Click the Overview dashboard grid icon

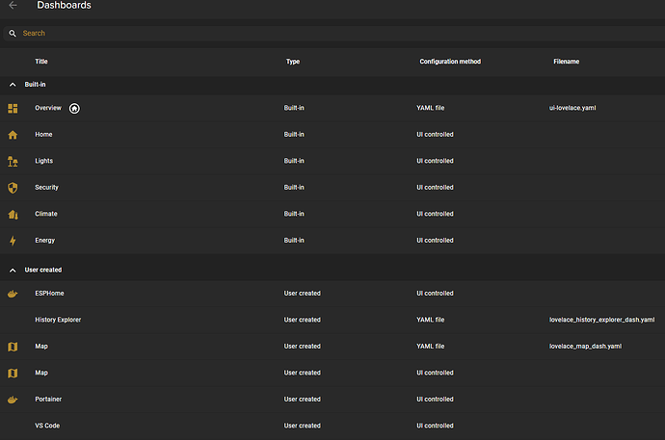[13, 108]
